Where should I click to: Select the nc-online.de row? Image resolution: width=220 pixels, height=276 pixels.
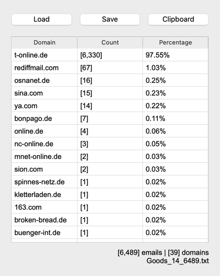pos(110,144)
